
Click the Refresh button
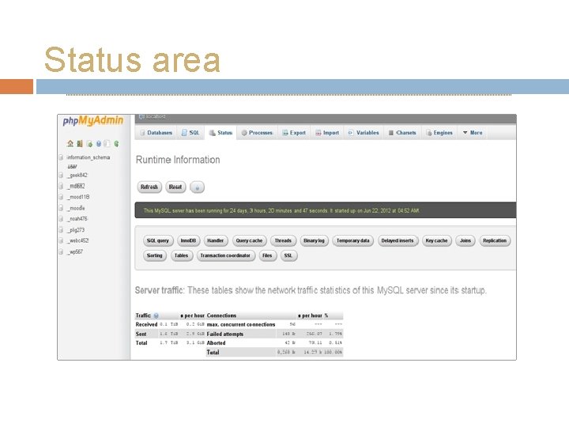[149, 187]
